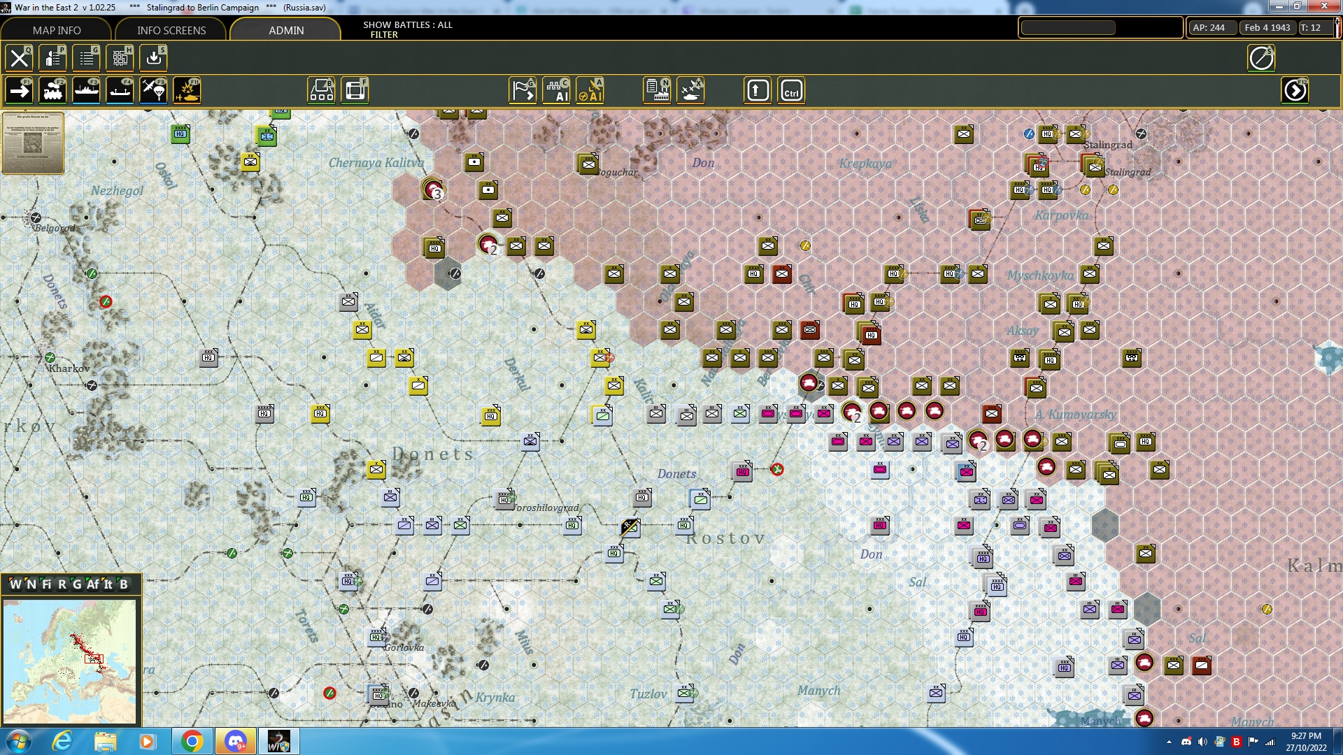Switch to the MAP INFO tab
The width and height of the screenshot is (1343, 755).
pos(56,30)
